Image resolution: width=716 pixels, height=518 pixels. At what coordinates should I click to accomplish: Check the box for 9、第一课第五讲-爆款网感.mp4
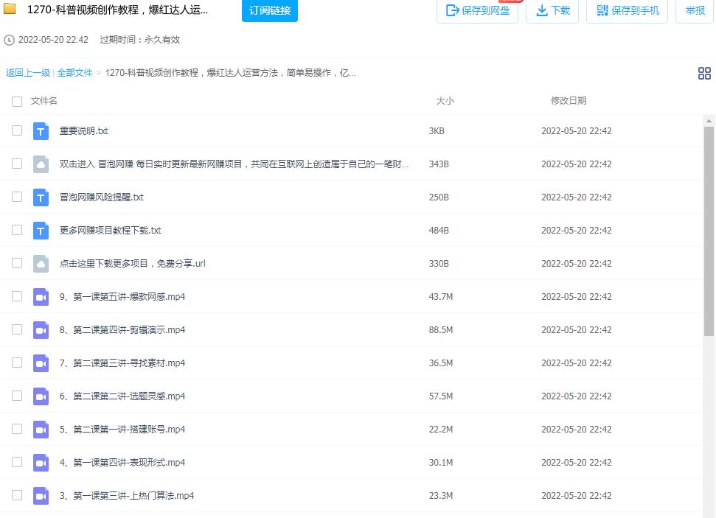[17, 296]
